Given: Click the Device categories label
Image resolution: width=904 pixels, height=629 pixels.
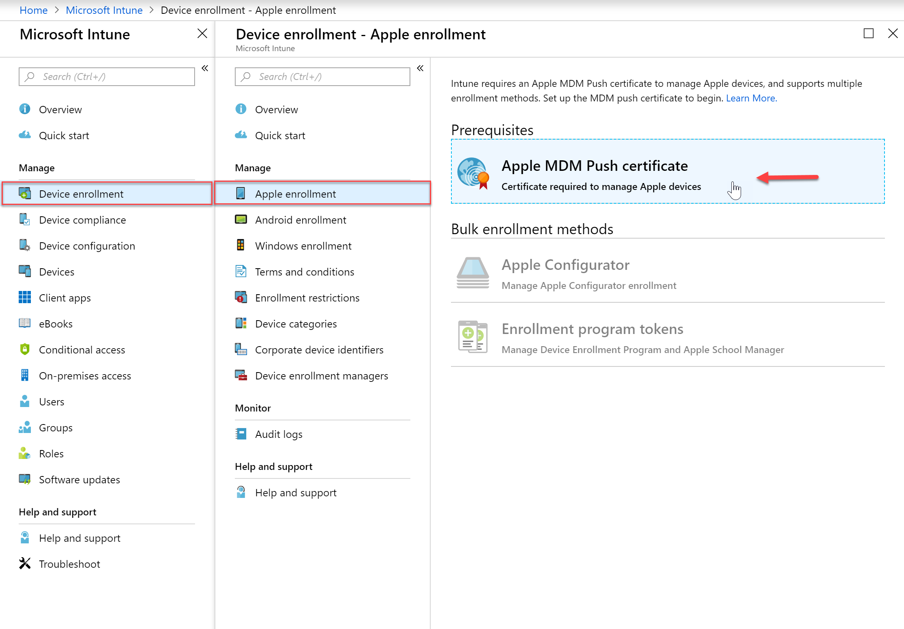Looking at the screenshot, I should 296,324.
